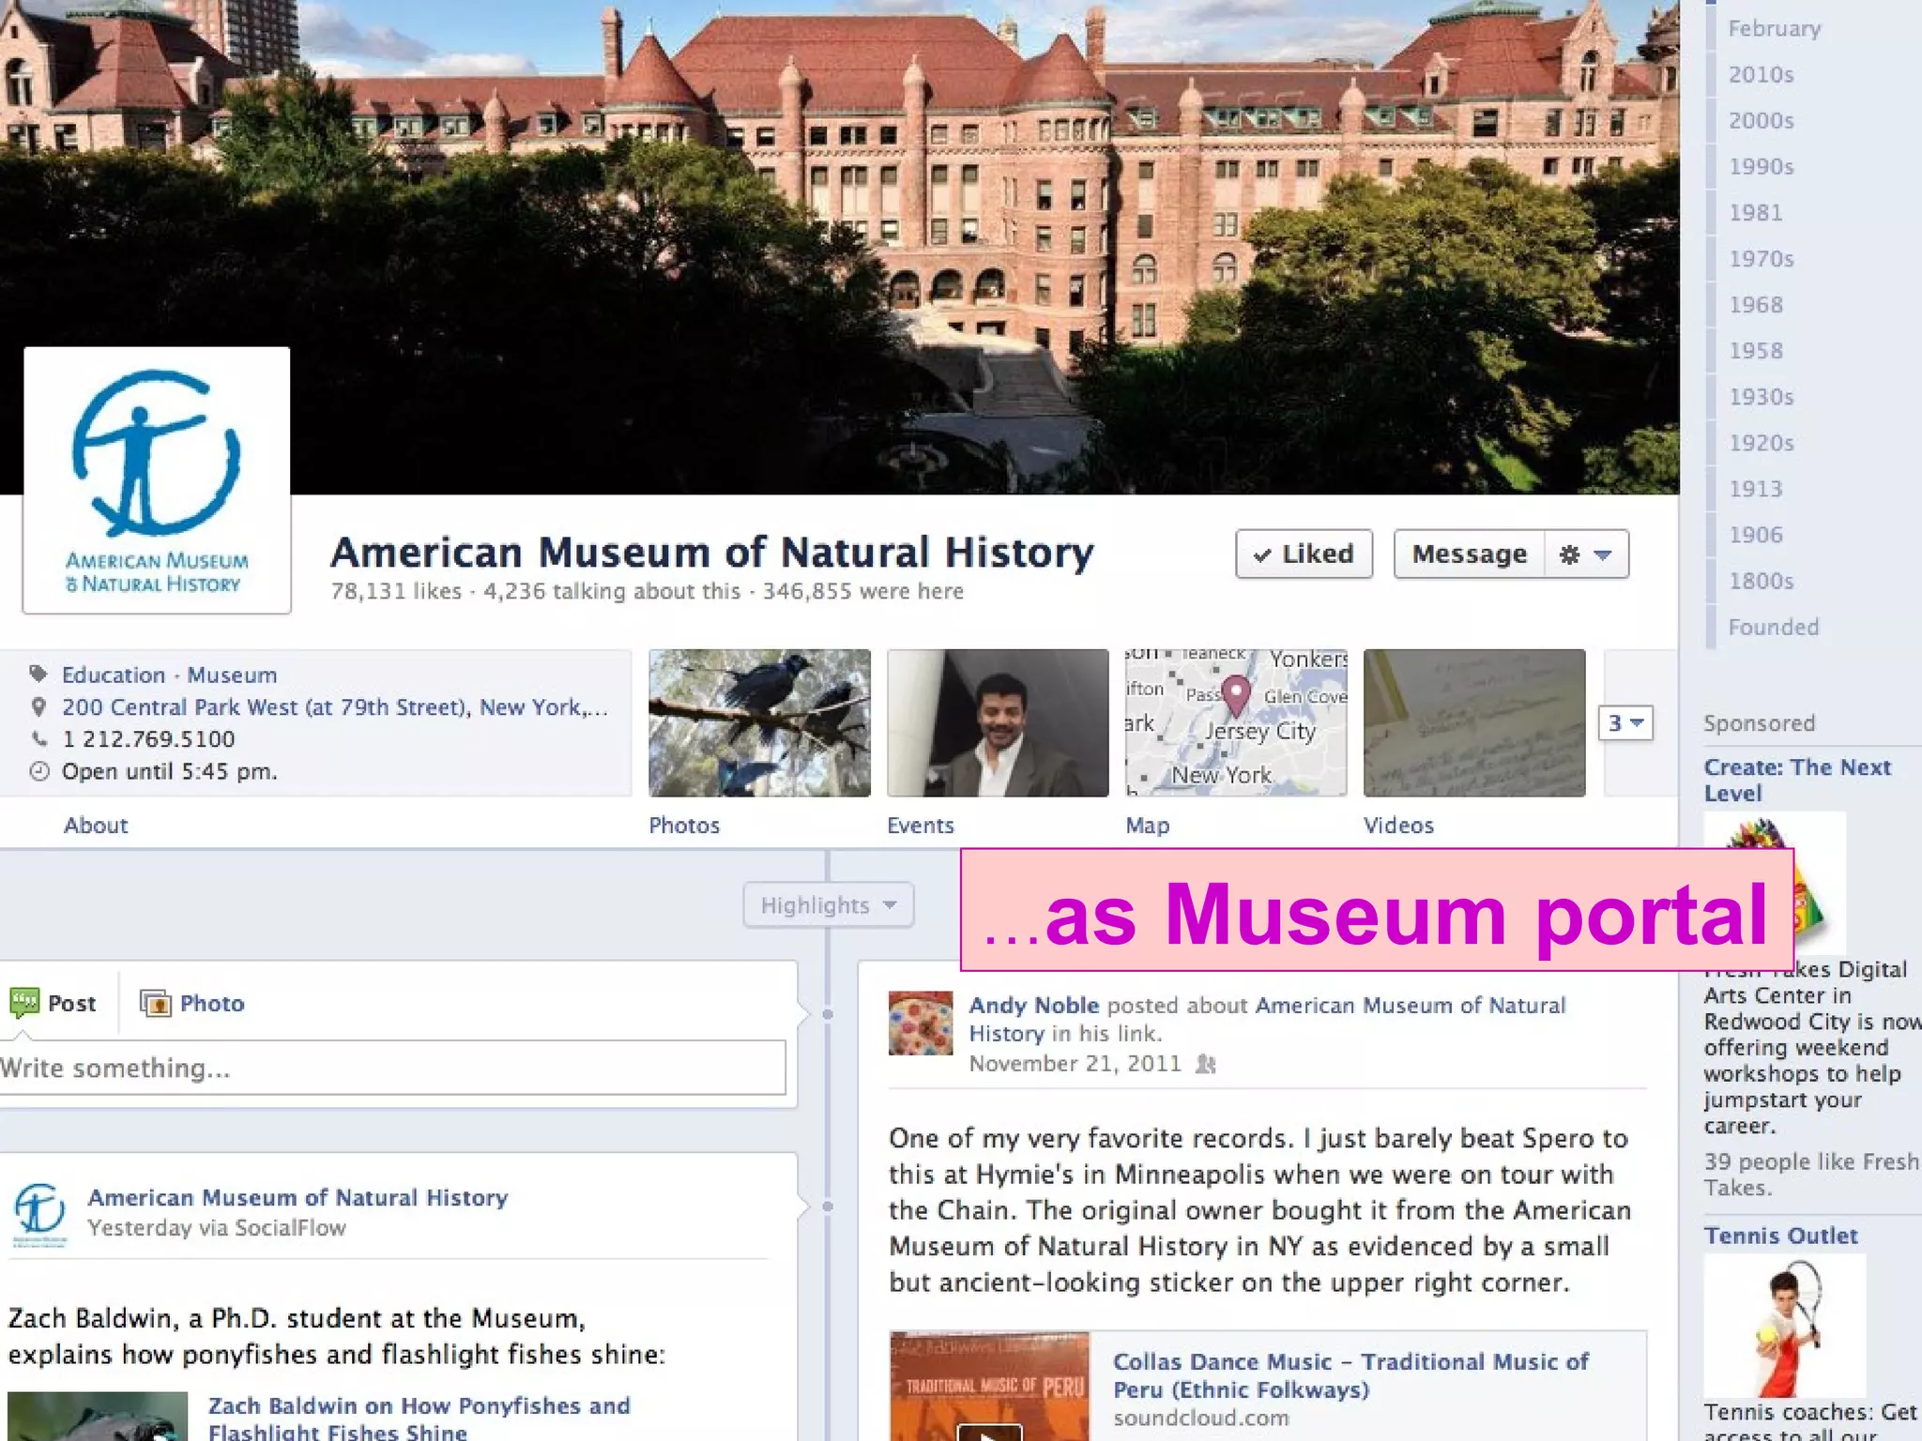
Task: Jump to February on the timeline
Action: click(x=1774, y=28)
